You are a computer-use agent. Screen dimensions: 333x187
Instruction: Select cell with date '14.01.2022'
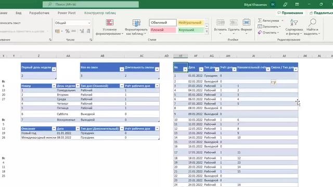point(196,138)
